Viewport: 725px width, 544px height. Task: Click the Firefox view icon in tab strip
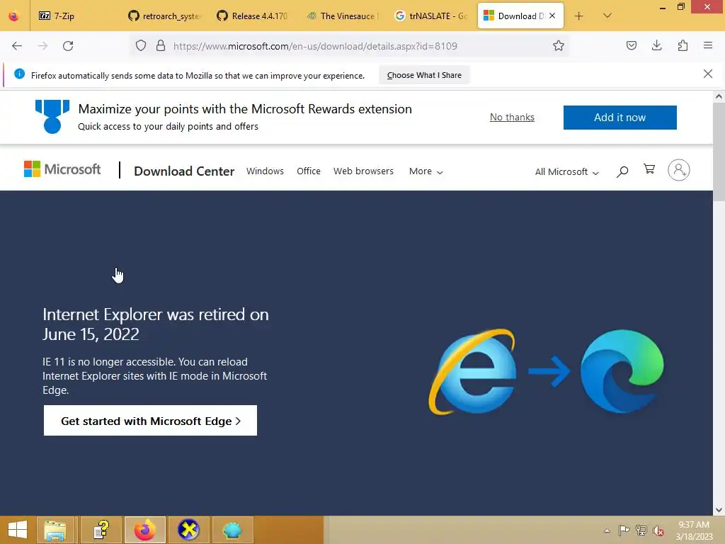[14, 16]
